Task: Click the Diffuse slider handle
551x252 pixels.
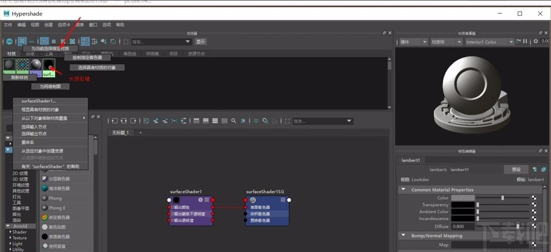Action: [x=518, y=227]
